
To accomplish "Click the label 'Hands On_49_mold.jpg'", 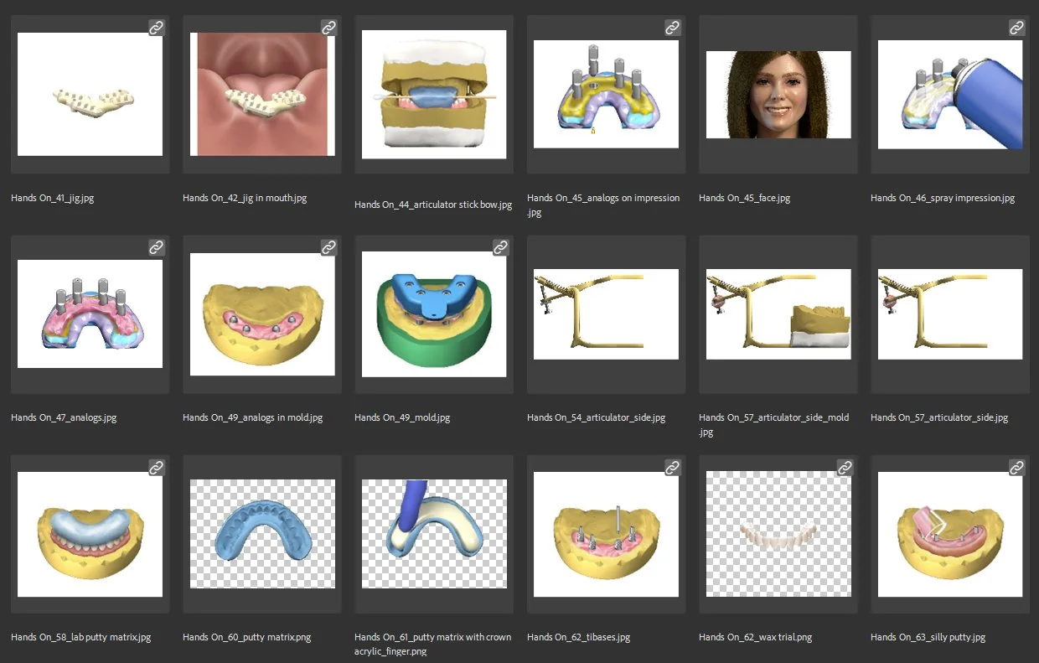I will pyautogui.click(x=402, y=417).
